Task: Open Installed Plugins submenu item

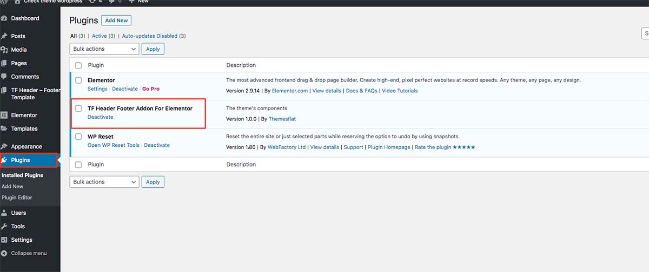Action: [x=22, y=175]
